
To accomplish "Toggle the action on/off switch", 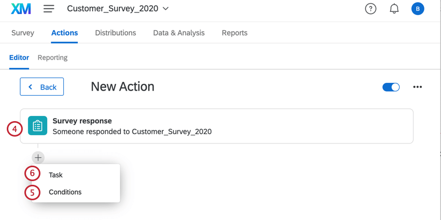I will pyautogui.click(x=391, y=87).
